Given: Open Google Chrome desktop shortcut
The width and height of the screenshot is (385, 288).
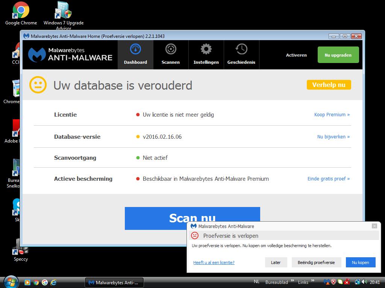Looking at the screenshot, I should click(x=21, y=13).
